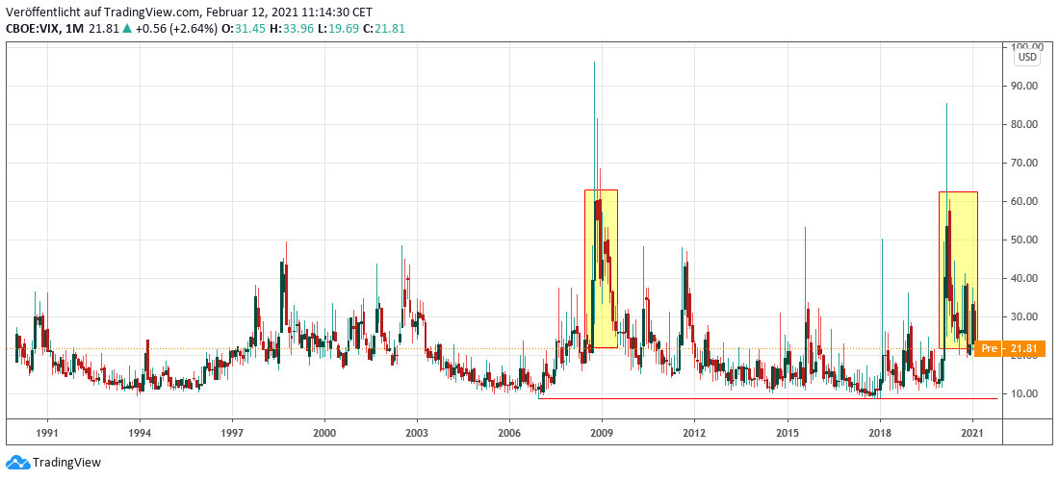Click the TradingView logo icon
This screenshot has width=1059, height=480.
click(x=17, y=463)
